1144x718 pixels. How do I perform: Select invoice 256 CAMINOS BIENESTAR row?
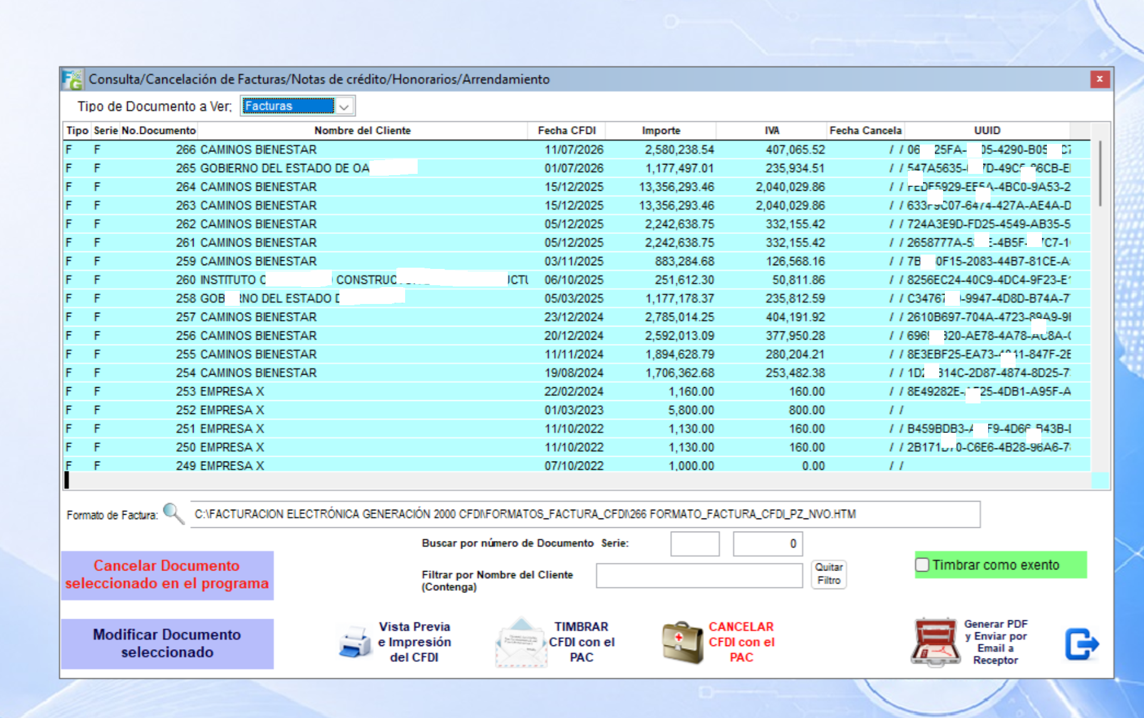(577, 336)
